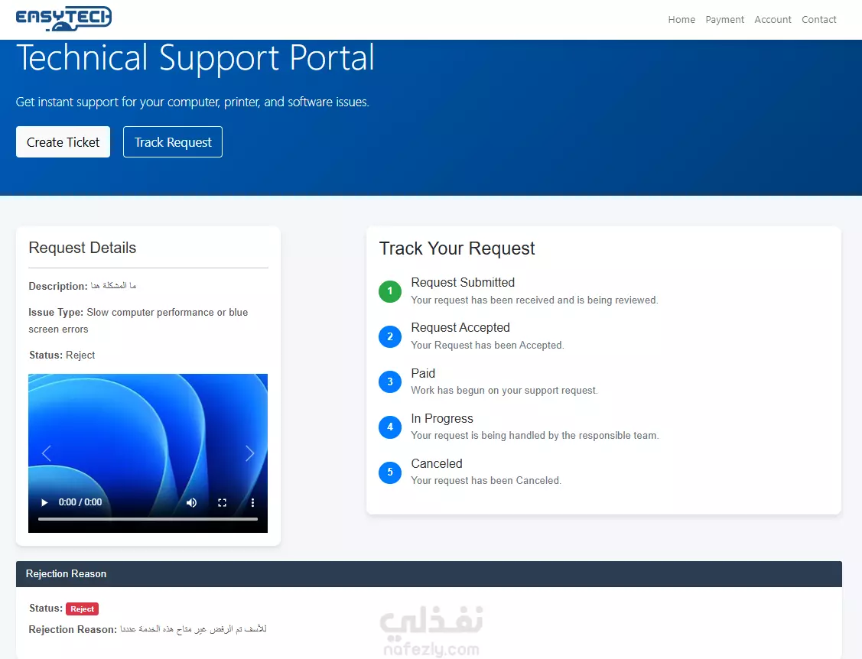Click the Description line with Arabic text

pyautogui.click(x=83, y=286)
